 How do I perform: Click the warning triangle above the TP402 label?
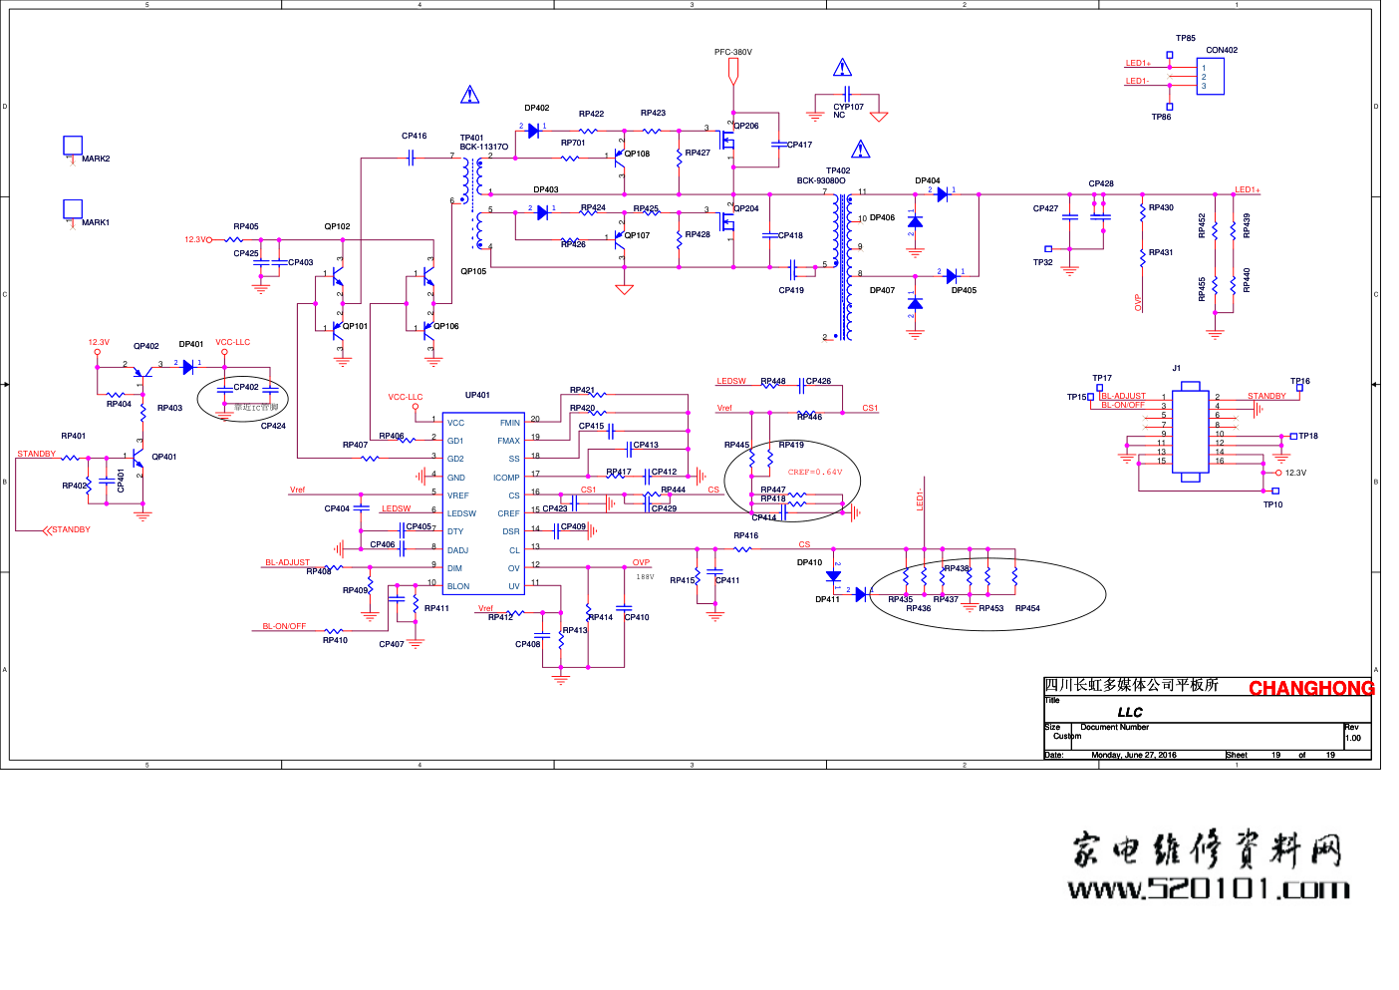click(861, 150)
